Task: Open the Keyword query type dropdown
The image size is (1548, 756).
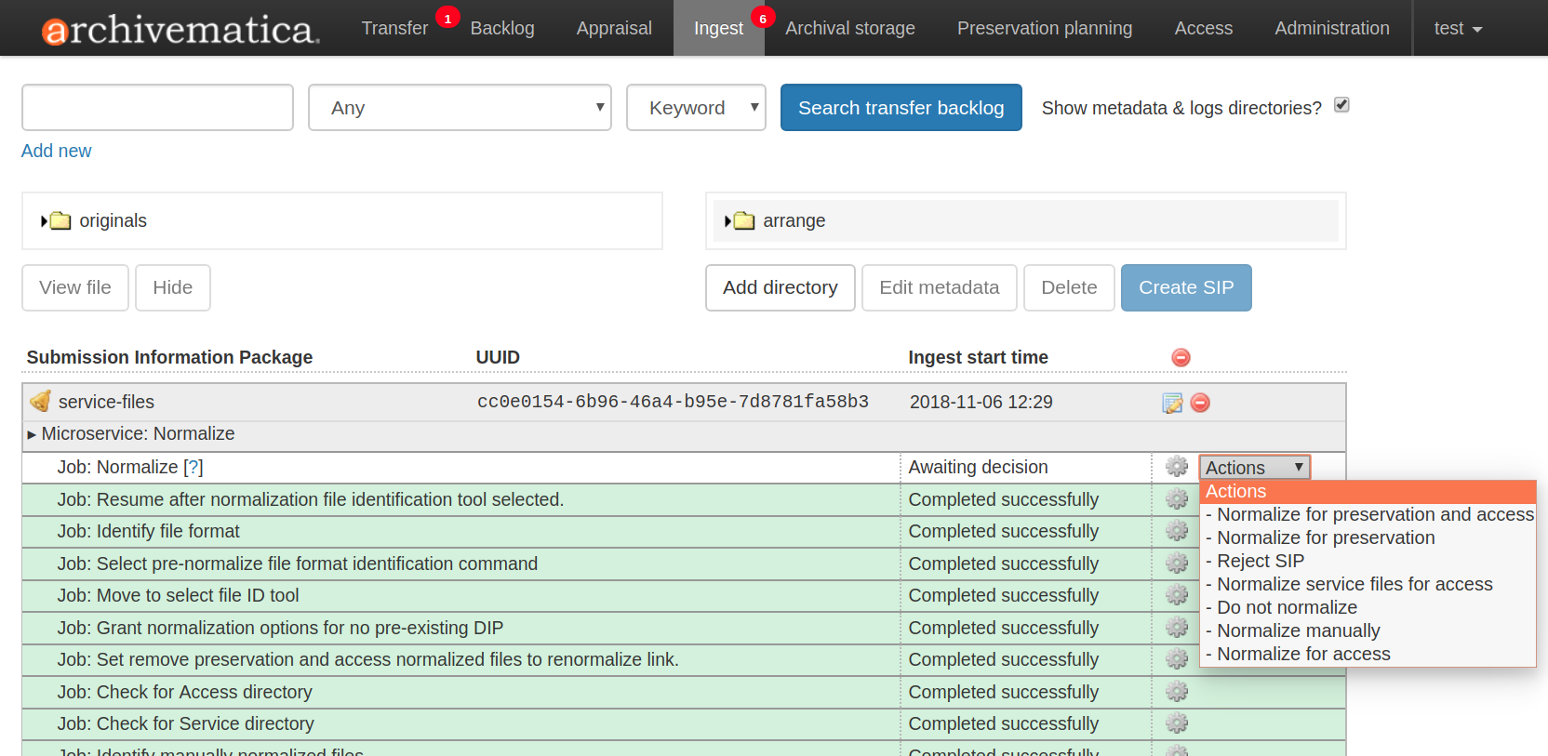Action: pos(696,108)
